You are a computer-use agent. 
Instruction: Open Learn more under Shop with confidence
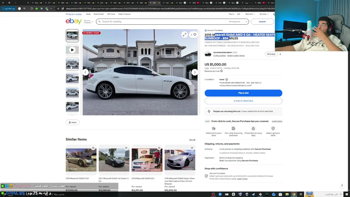click(x=242, y=179)
